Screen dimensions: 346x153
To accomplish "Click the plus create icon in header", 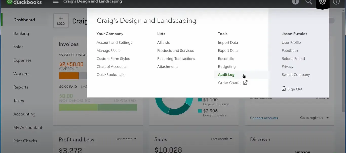I will 295,2.
